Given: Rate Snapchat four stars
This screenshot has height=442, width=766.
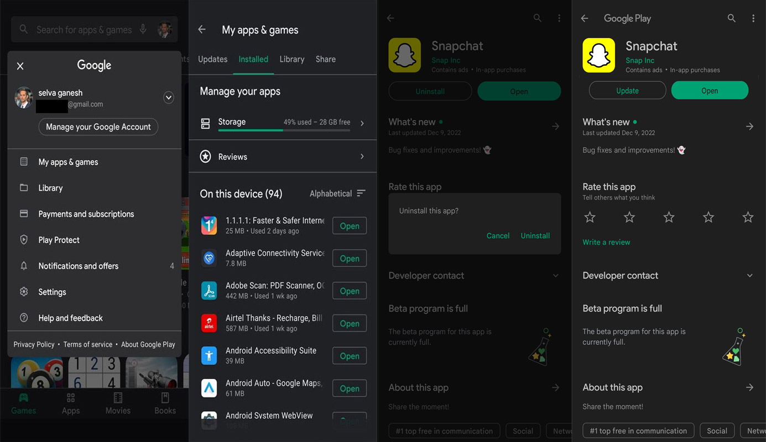Looking at the screenshot, I should (708, 217).
